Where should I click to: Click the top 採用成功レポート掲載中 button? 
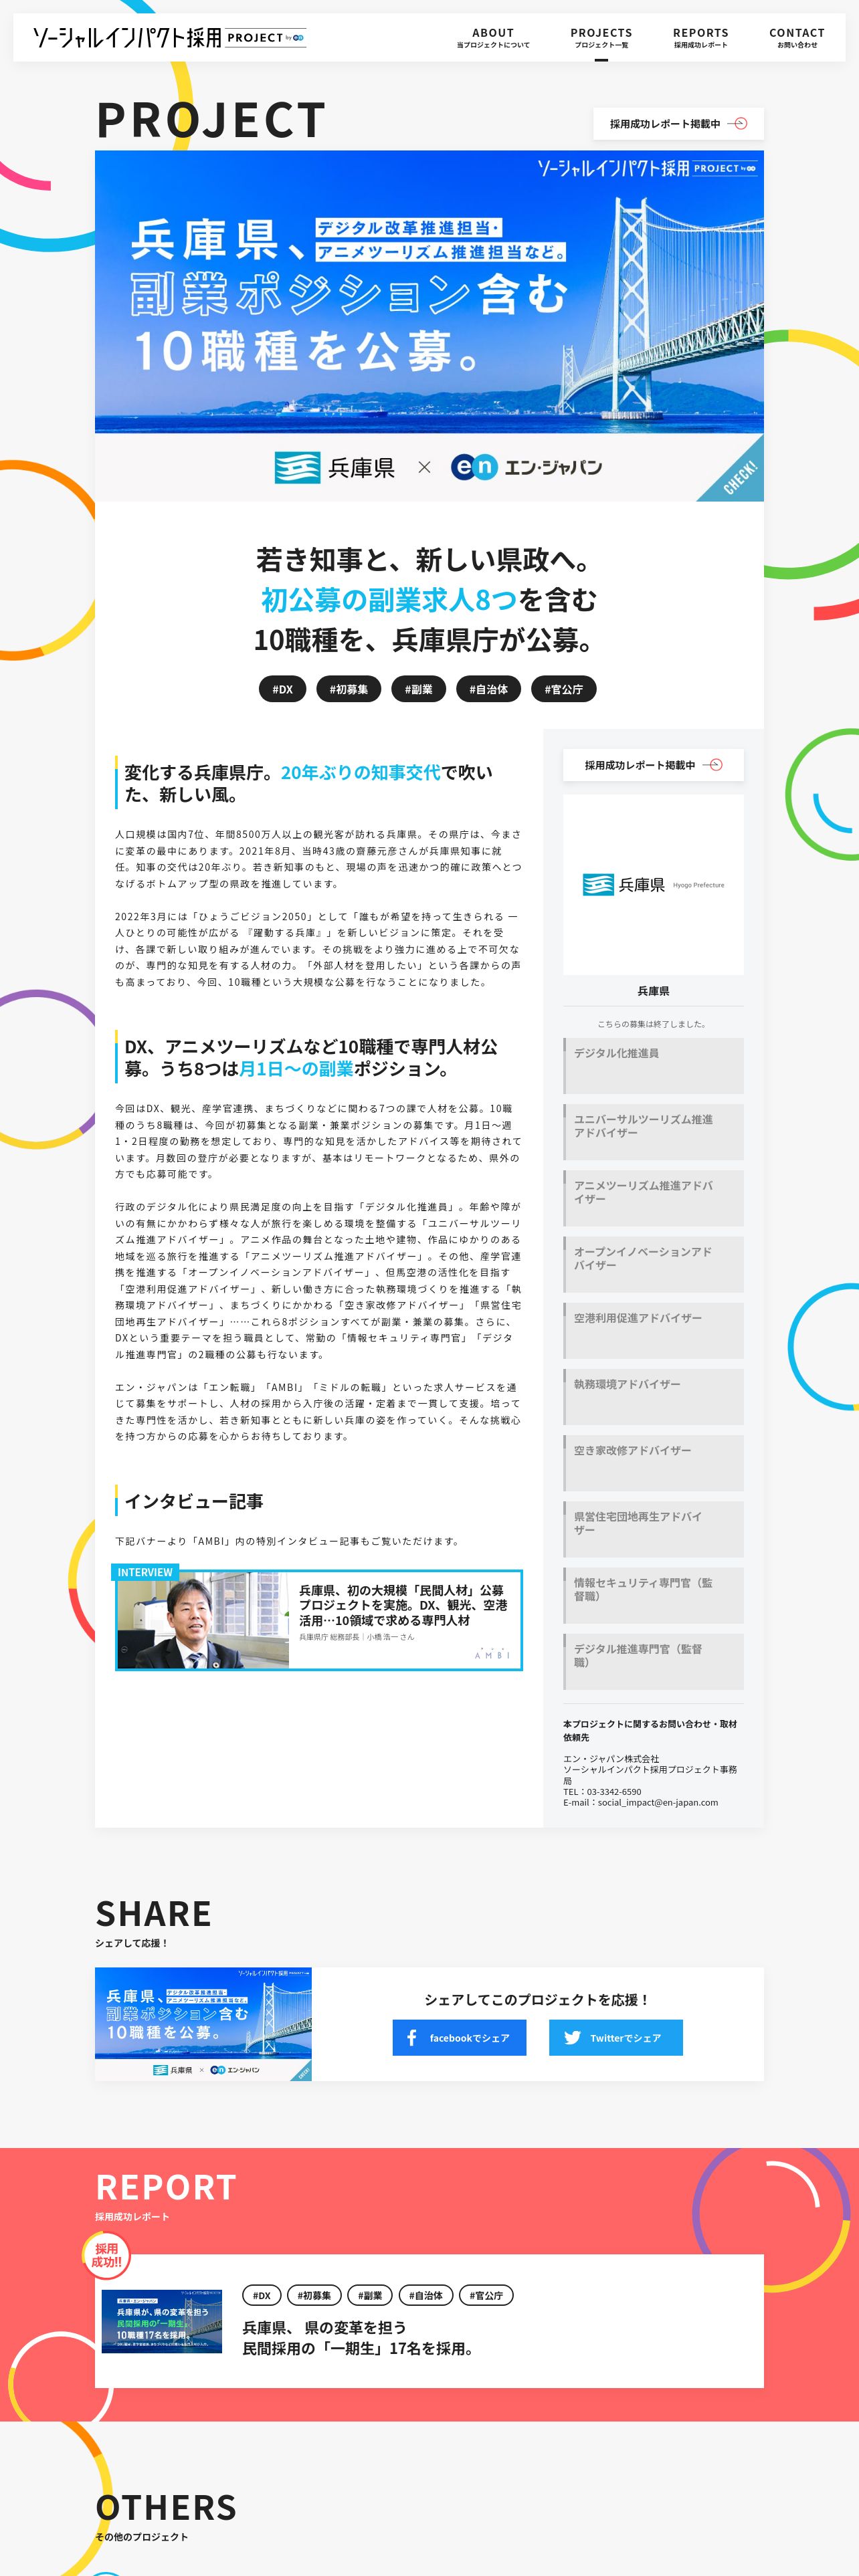pyautogui.click(x=678, y=124)
